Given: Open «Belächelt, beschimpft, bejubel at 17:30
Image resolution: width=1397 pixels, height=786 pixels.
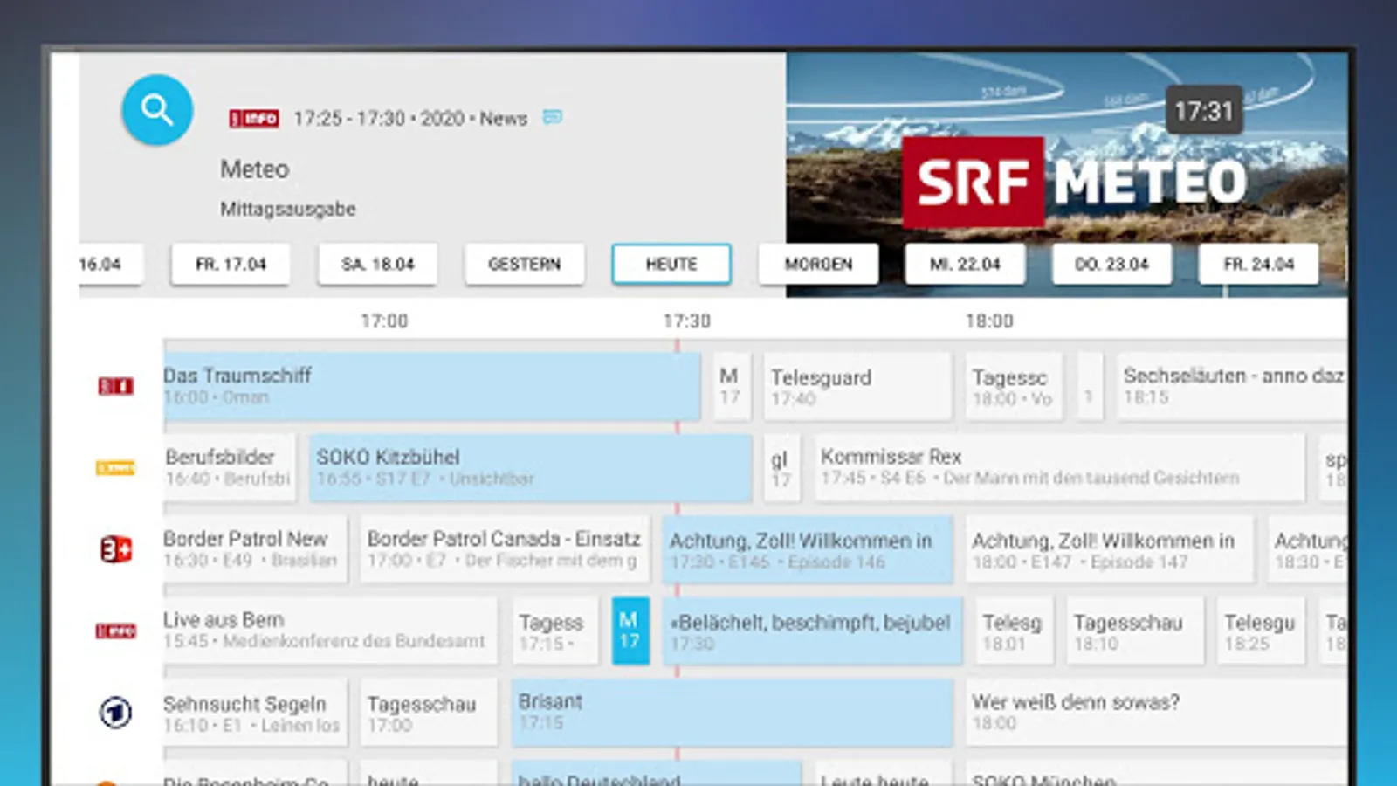Looking at the screenshot, I should [812, 631].
